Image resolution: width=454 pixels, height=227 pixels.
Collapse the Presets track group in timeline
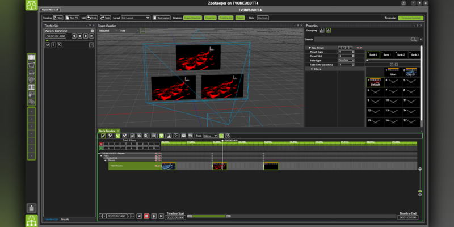[106, 160]
